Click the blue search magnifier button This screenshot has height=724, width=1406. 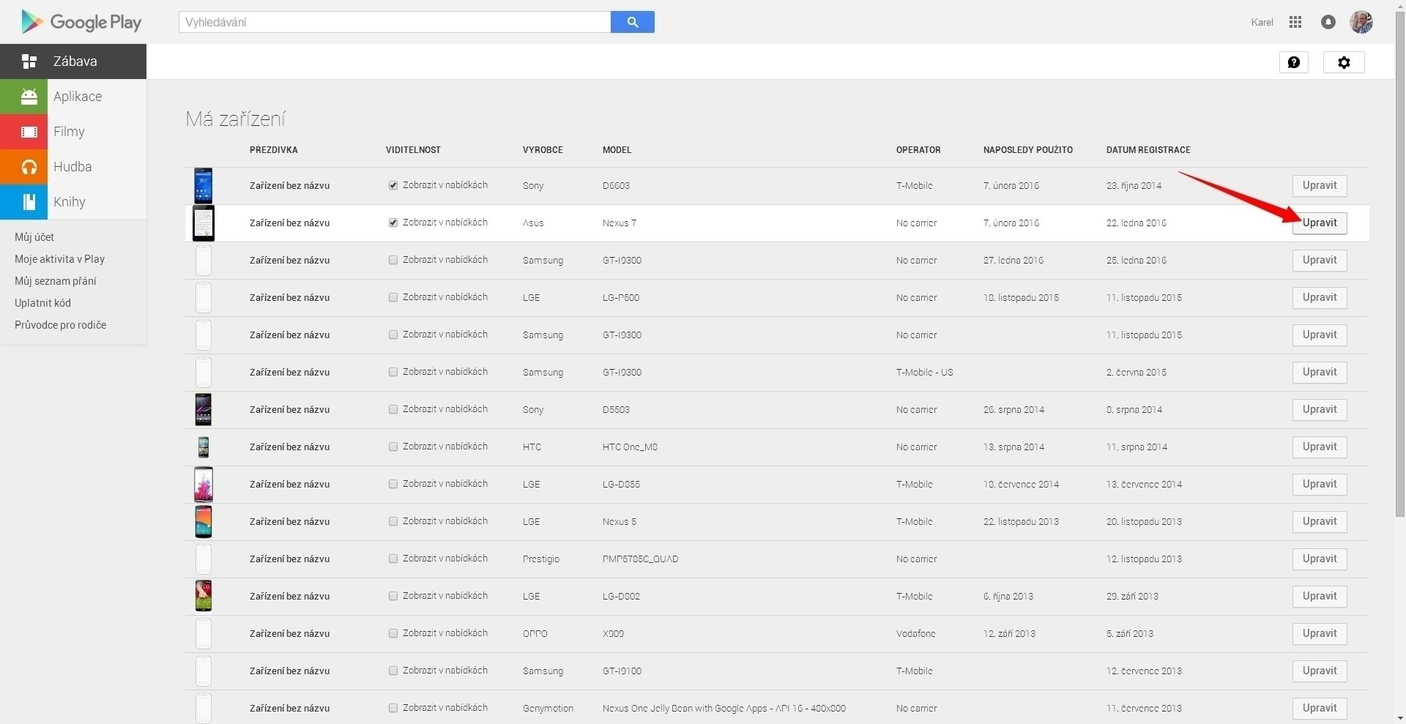click(x=633, y=22)
